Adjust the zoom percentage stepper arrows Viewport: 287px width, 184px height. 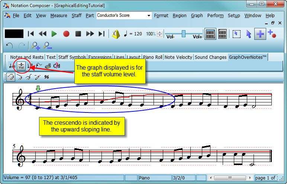pyautogui.click(x=160, y=34)
